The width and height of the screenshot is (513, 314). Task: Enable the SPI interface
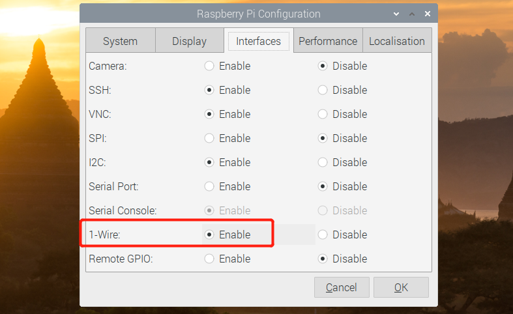pos(210,138)
